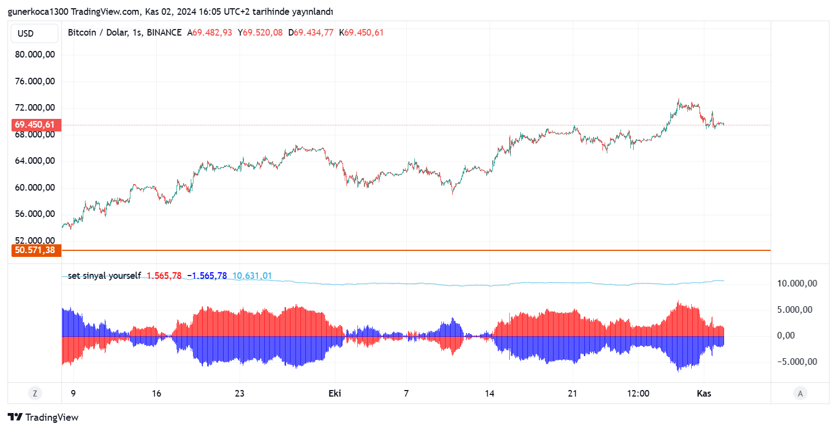Click the blue -1.565,78 indicator value
The height and width of the screenshot is (430, 837).
click(x=207, y=276)
